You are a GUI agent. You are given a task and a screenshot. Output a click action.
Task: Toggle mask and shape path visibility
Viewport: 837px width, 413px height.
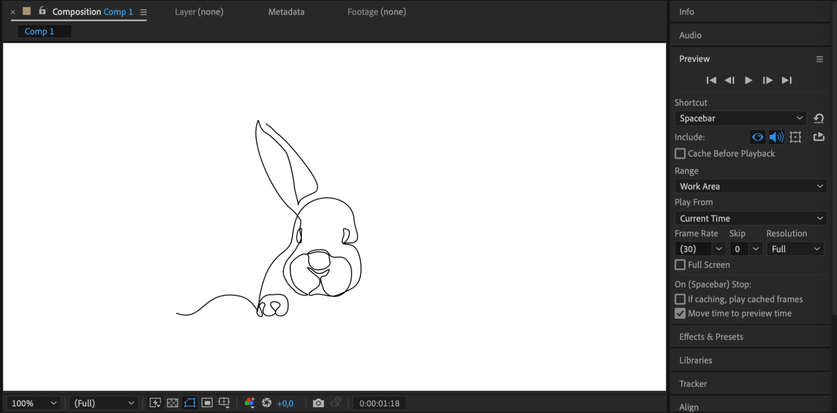click(x=190, y=403)
